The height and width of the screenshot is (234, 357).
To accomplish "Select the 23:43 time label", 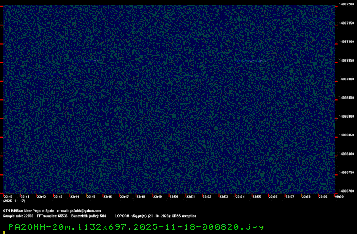I will click(58, 197).
